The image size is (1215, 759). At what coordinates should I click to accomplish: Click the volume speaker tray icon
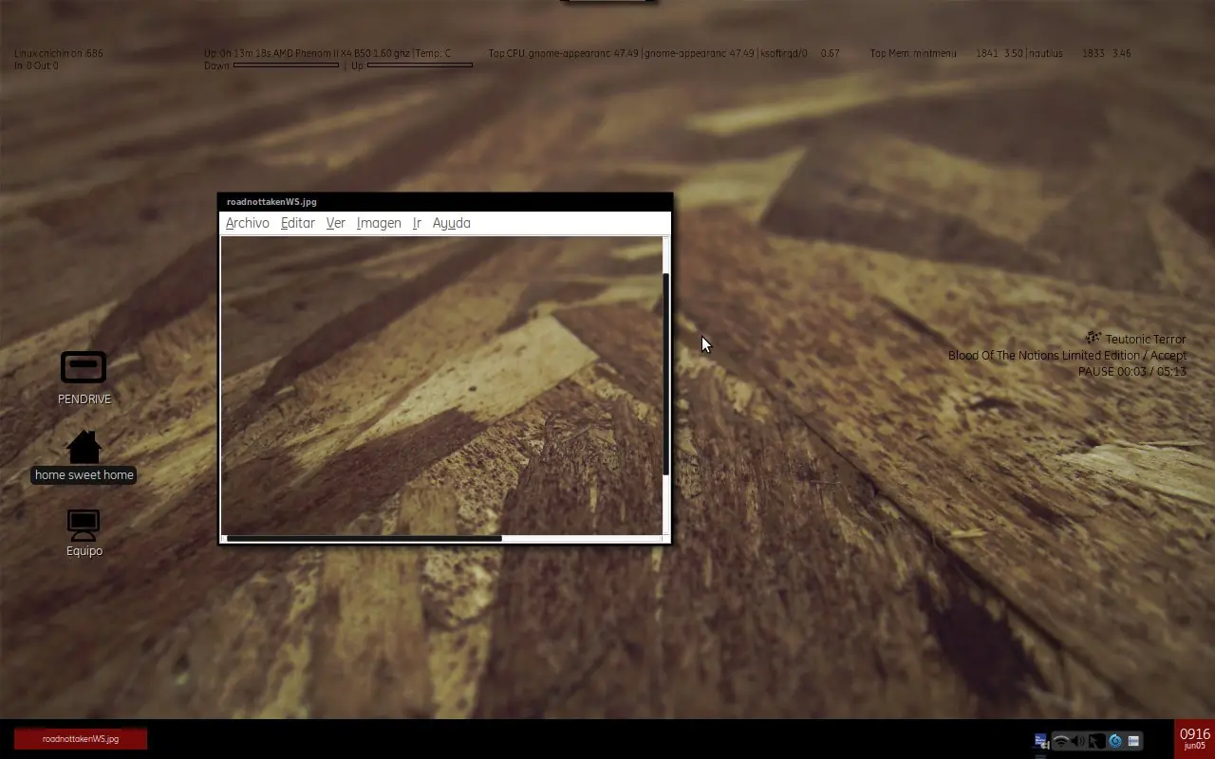(x=1078, y=741)
